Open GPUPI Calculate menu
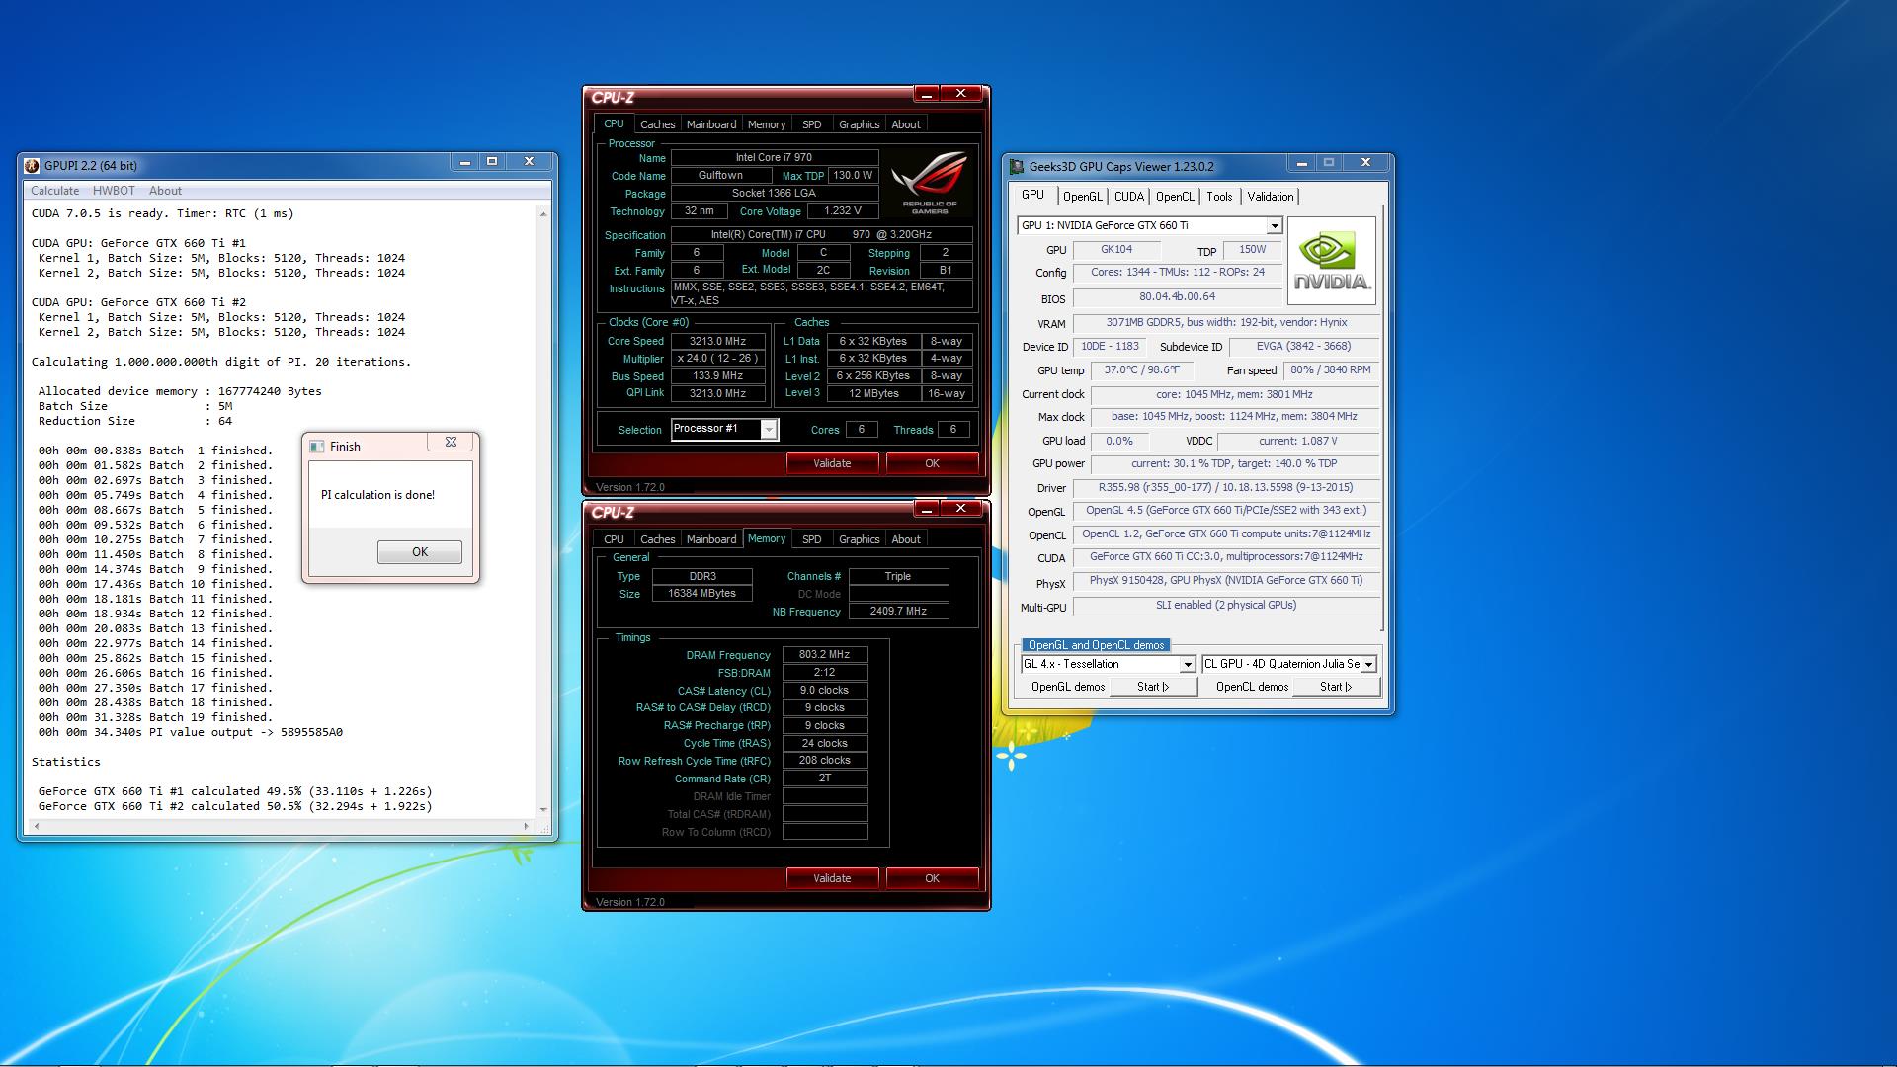The width and height of the screenshot is (1897, 1067). (x=54, y=191)
